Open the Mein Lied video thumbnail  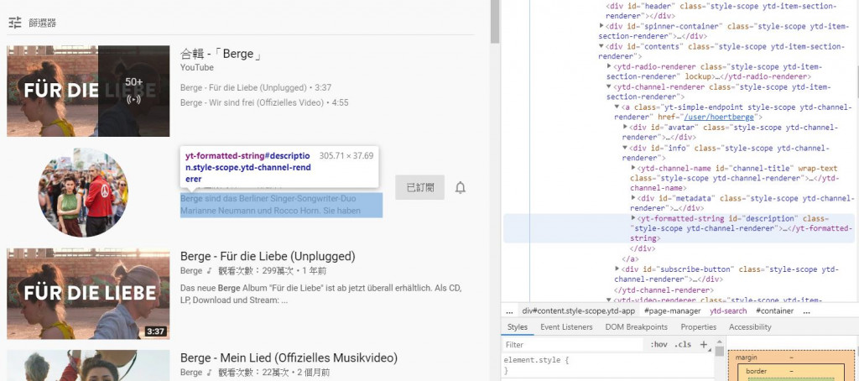click(x=88, y=366)
